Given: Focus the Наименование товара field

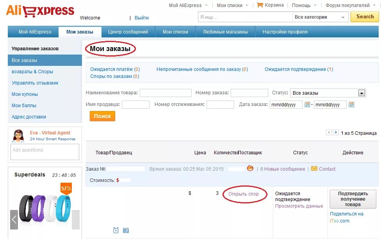Looking at the screenshot, I should pyautogui.click(x=166, y=93).
